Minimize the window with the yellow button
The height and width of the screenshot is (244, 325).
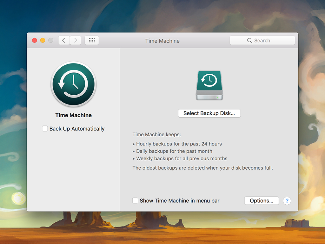[43, 40]
